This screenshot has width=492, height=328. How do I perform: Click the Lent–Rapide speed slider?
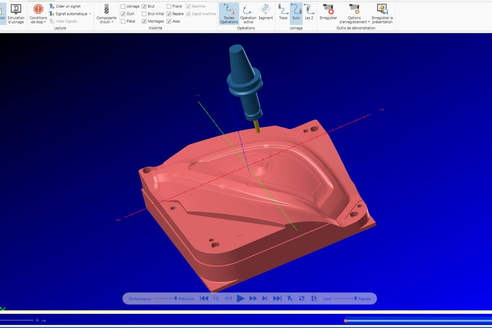point(355,299)
